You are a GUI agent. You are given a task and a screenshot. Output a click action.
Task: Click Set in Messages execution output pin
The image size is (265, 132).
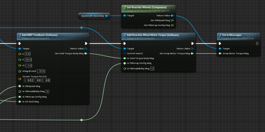(257, 44)
